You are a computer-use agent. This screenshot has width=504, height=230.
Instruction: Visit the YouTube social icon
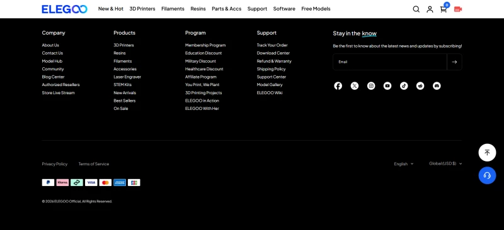[387, 85]
